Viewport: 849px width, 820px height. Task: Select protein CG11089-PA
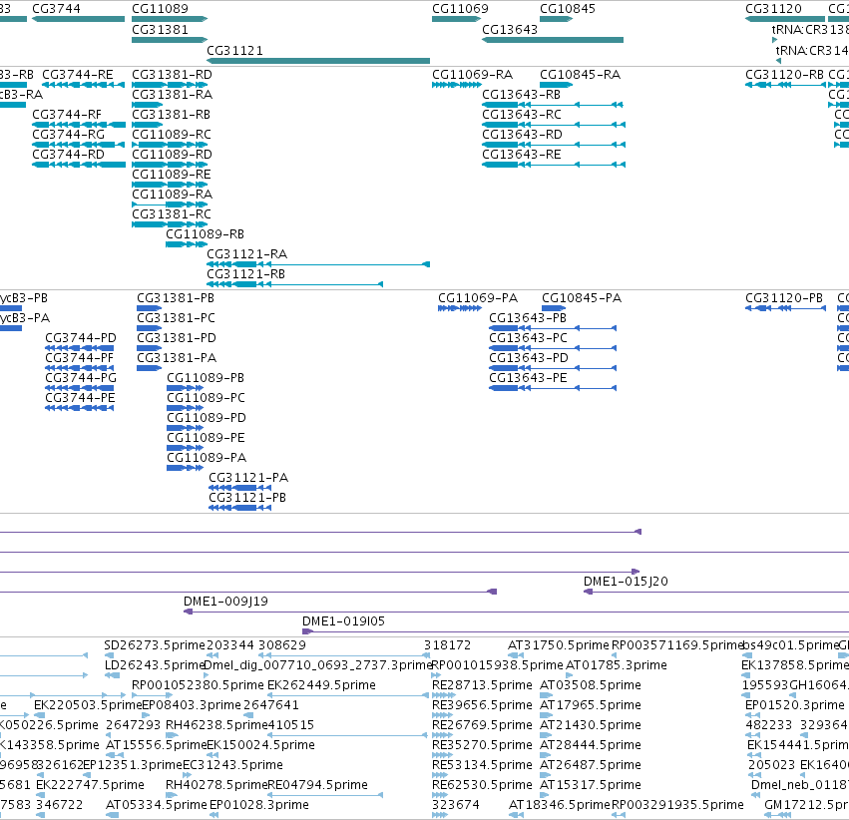click(x=207, y=459)
